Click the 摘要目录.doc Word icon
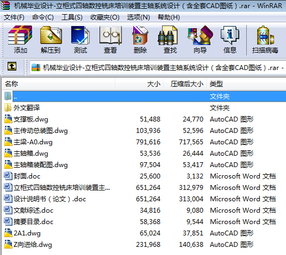This screenshot has width=286, height=255. click(8, 221)
